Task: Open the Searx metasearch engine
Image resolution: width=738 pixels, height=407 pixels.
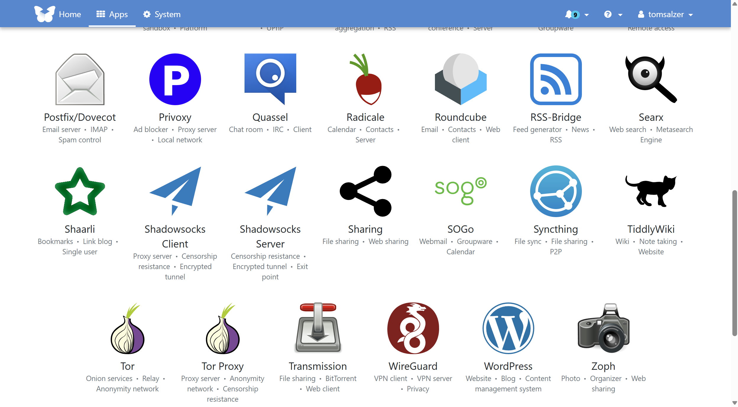Action: click(651, 79)
